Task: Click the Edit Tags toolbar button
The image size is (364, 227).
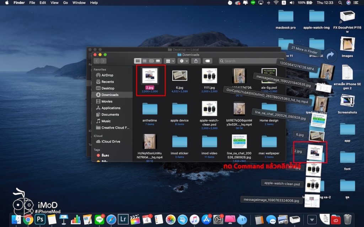Action: tap(208, 61)
